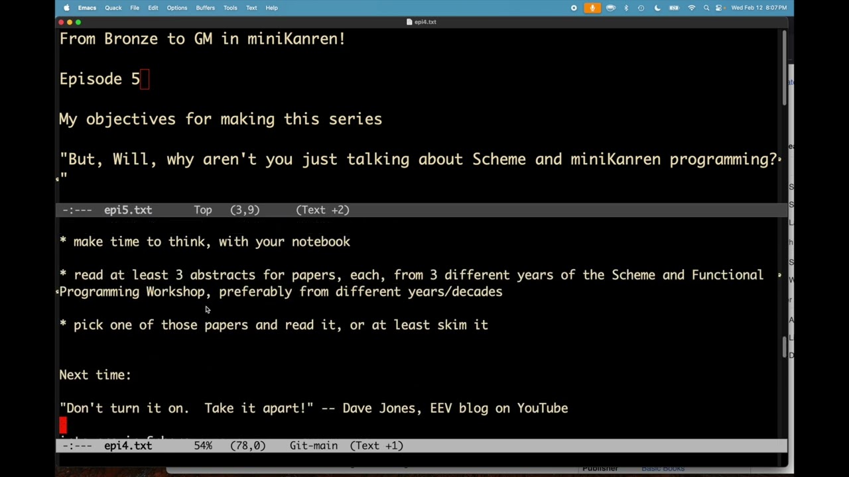Image resolution: width=849 pixels, height=477 pixels.
Task: Click 'pick one of those papers' line
Action: 273,325
